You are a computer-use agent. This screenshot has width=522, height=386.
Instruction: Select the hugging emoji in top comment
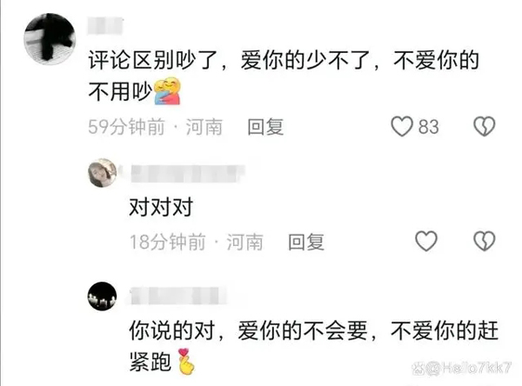pos(167,90)
